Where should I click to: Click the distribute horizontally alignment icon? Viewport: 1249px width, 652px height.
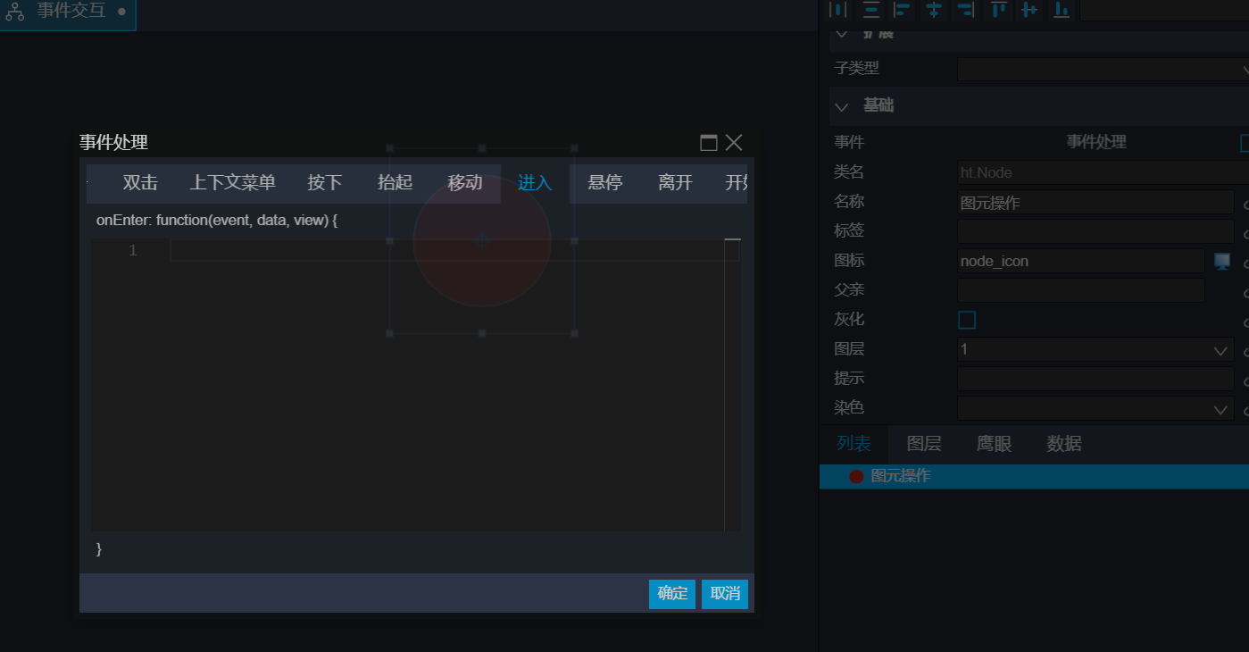[838, 10]
